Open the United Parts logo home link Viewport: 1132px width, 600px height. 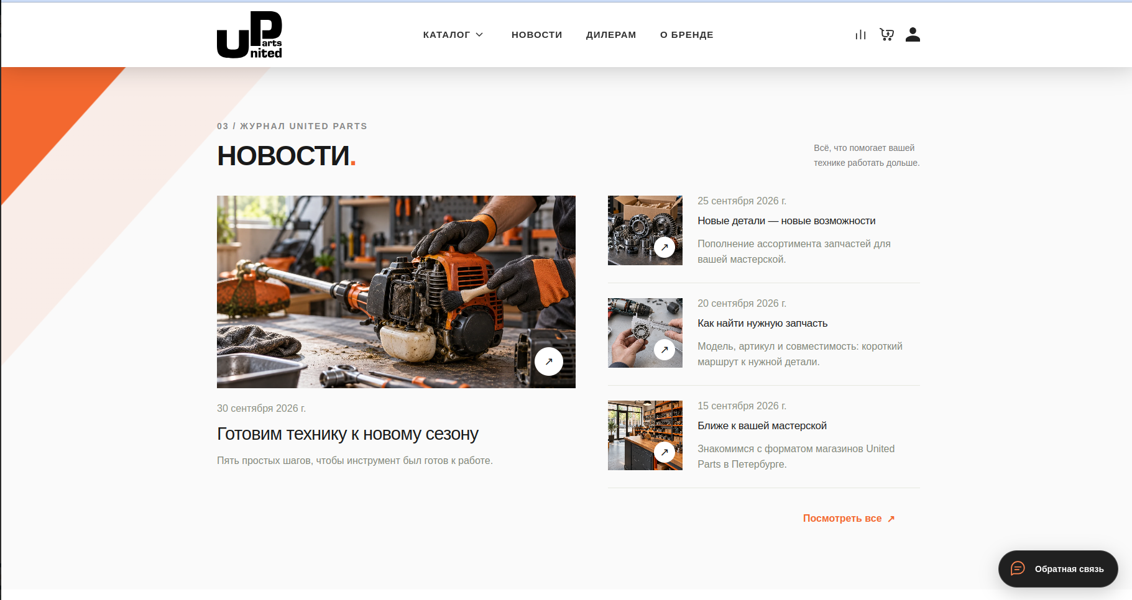249,35
